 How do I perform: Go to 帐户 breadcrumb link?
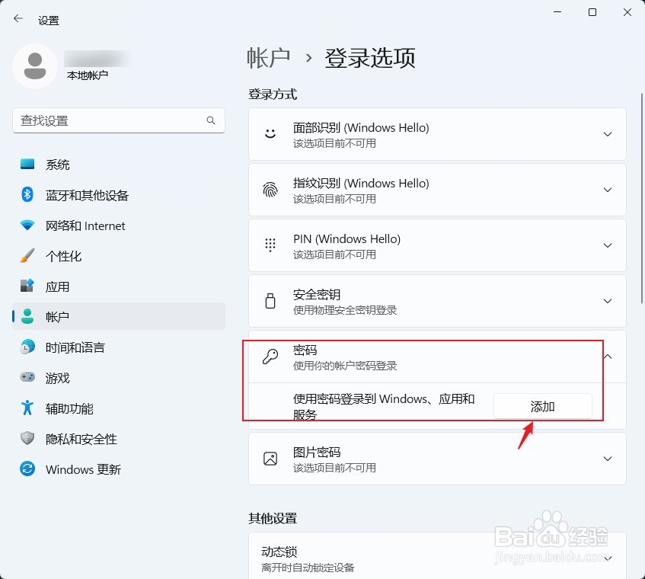click(x=269, y=58)
